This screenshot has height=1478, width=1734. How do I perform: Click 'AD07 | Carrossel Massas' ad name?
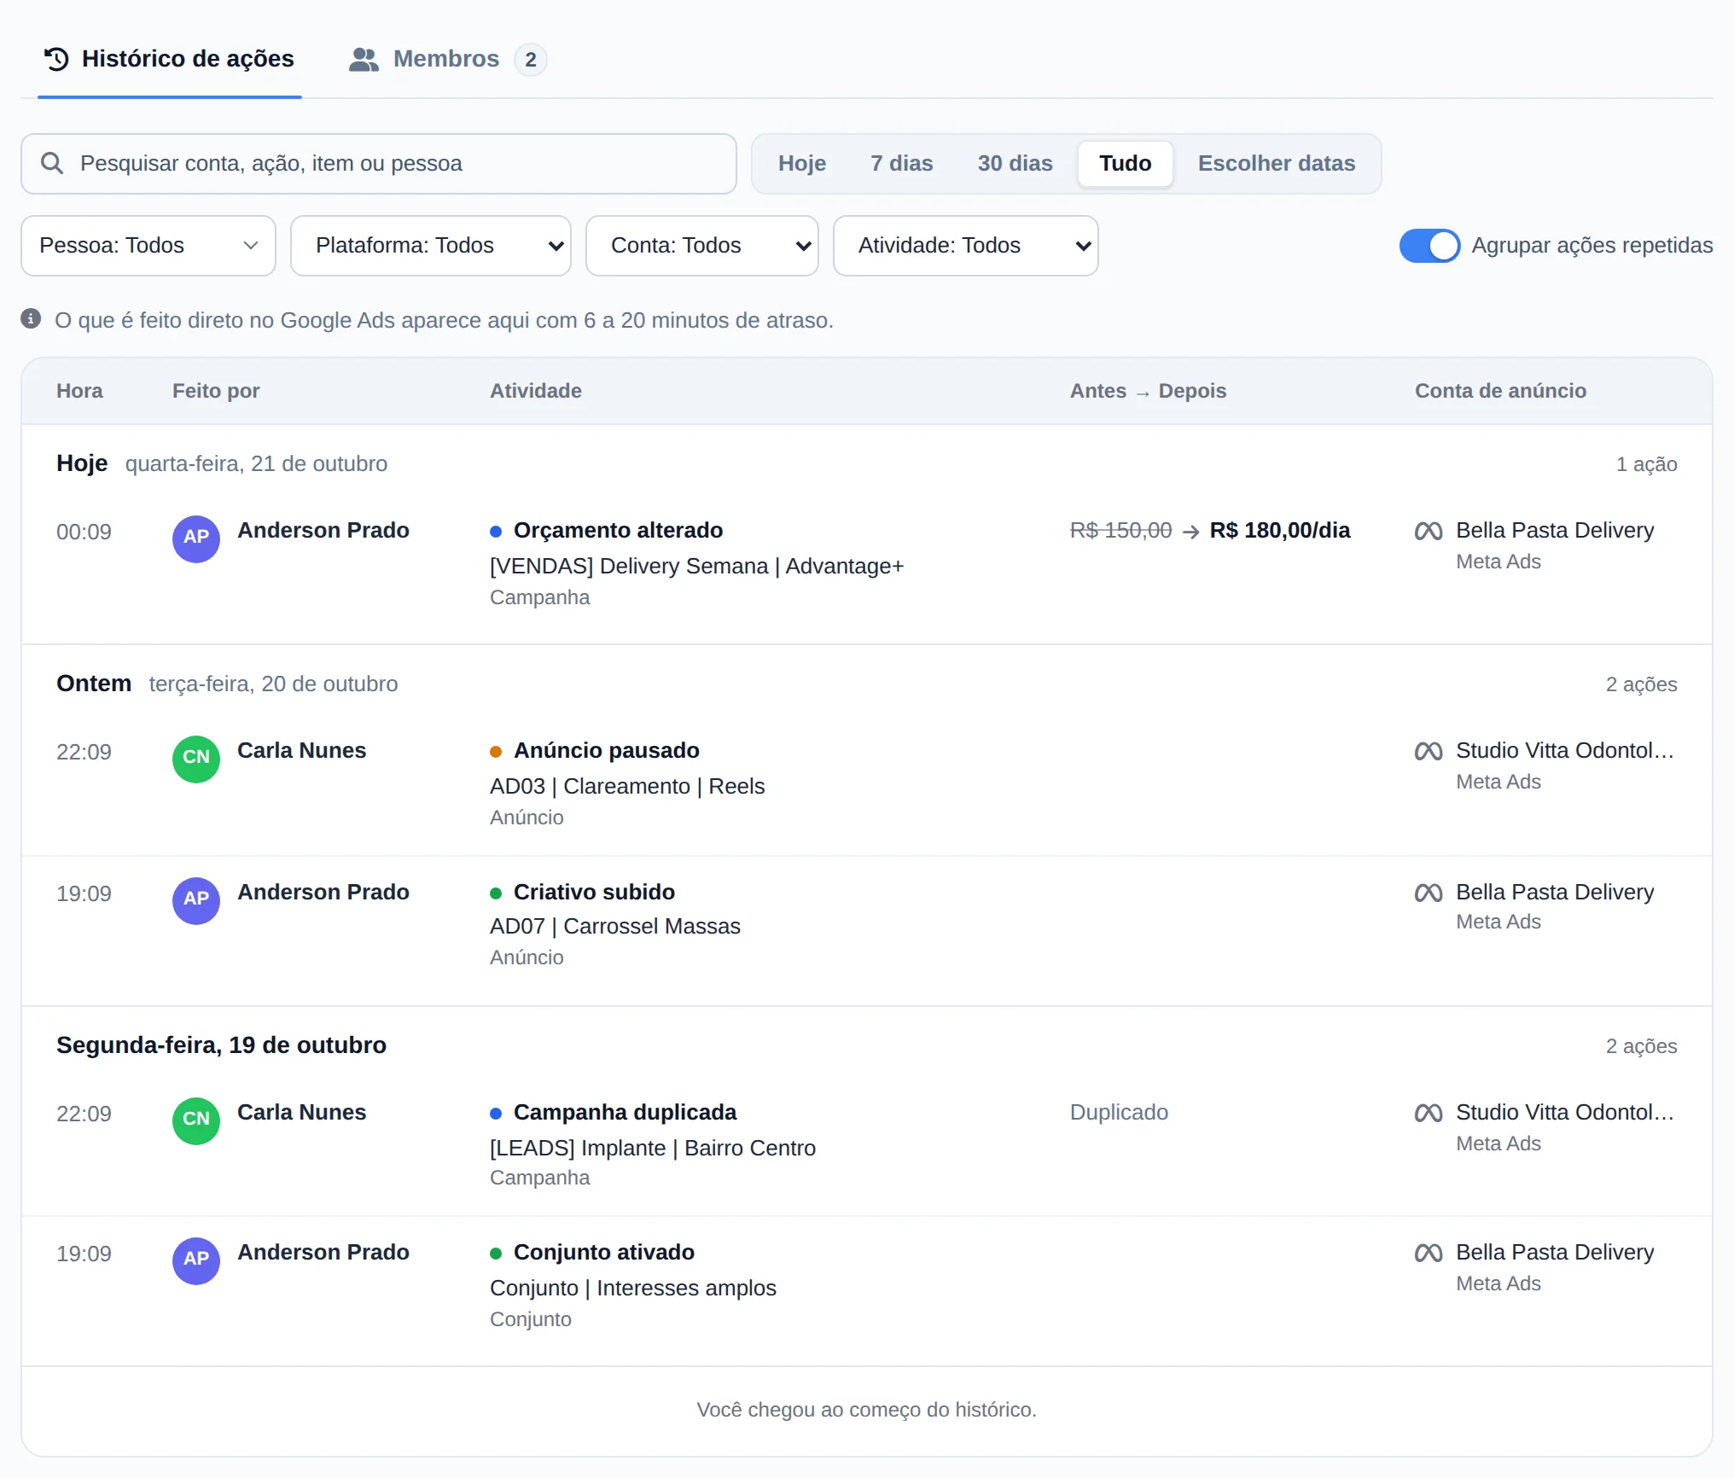(615, 926)
